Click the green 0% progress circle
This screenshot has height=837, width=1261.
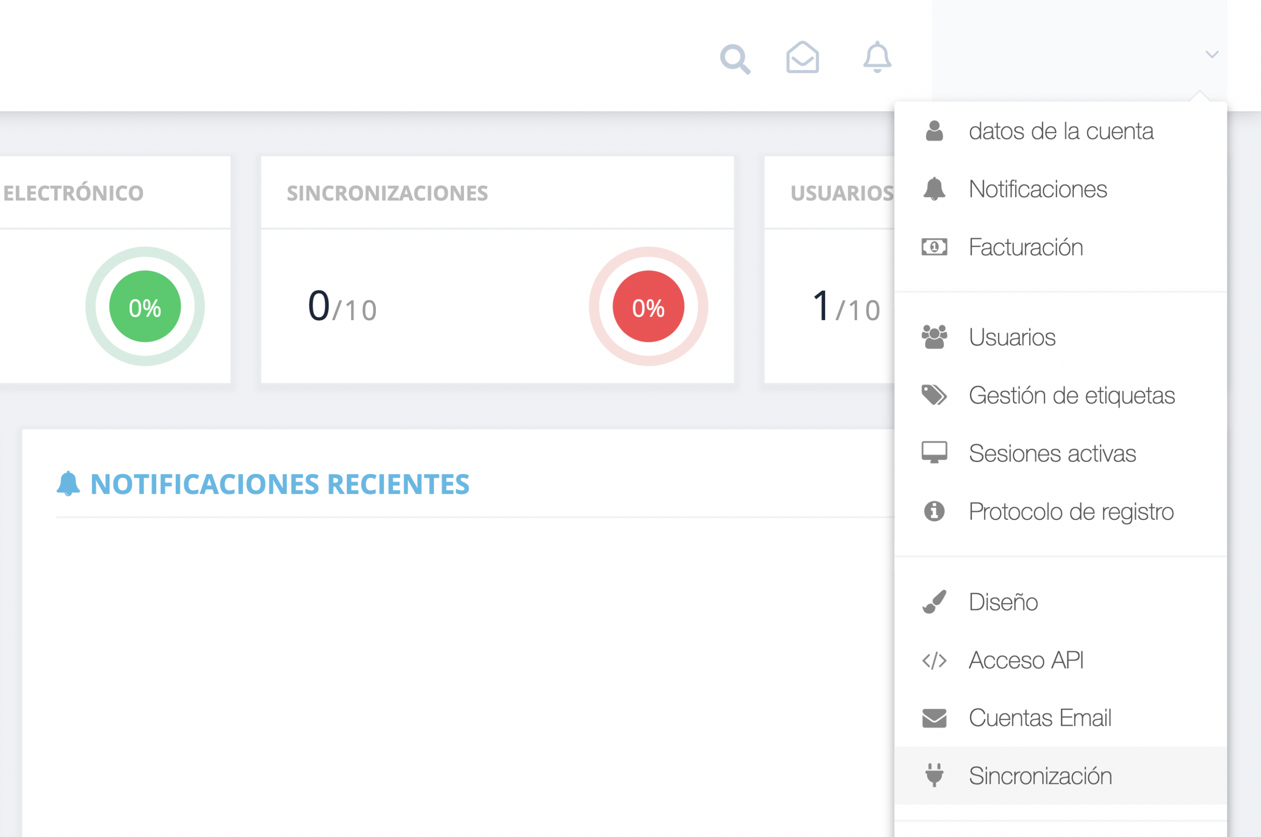[145, 306]
